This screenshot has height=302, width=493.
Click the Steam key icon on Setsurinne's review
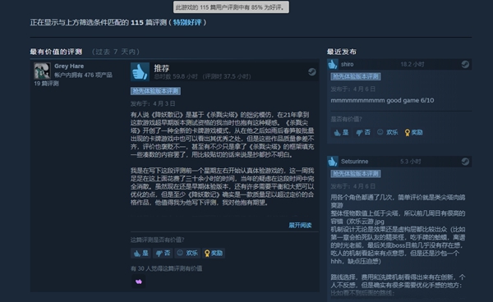pos(465,162)
